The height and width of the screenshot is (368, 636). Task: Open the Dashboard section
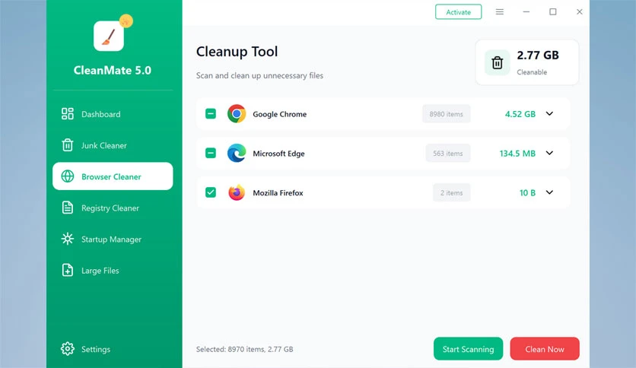(113, 114)
